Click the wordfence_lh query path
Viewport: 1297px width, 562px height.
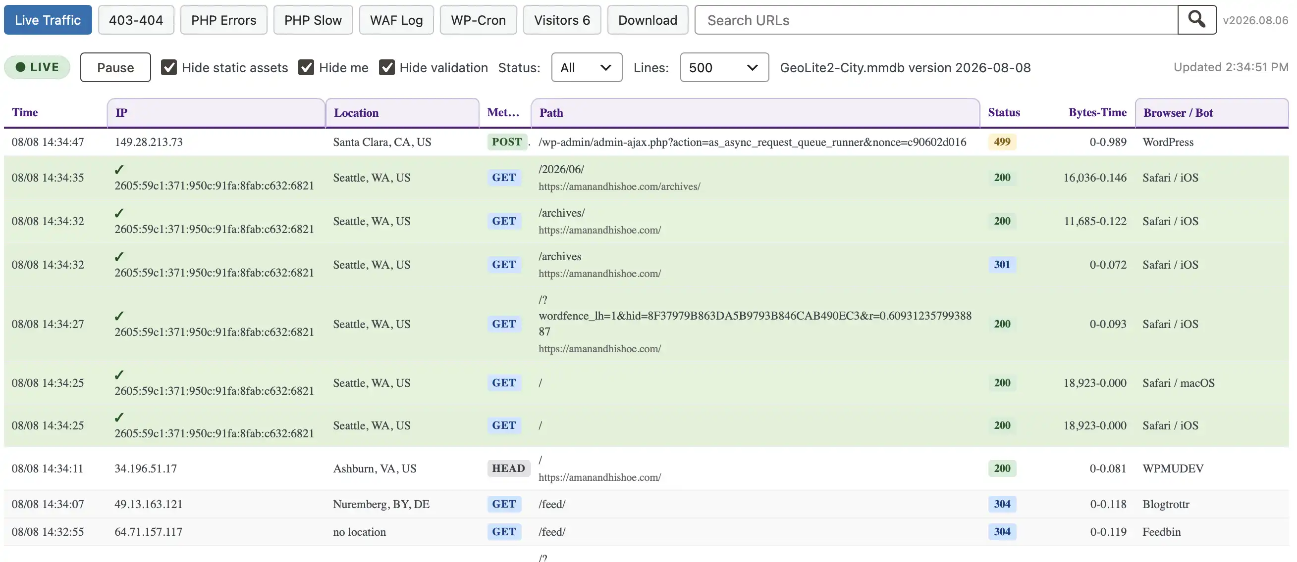pos(755,316)
